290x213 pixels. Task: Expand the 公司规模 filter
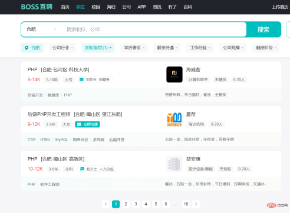(x=233, y=48)
